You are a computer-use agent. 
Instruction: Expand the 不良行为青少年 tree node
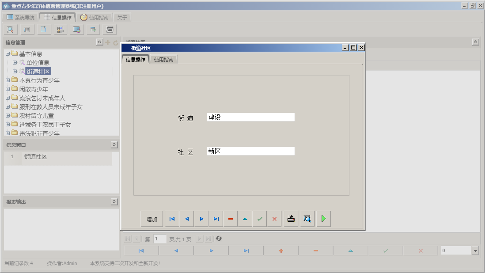click(x=7, y=80)
